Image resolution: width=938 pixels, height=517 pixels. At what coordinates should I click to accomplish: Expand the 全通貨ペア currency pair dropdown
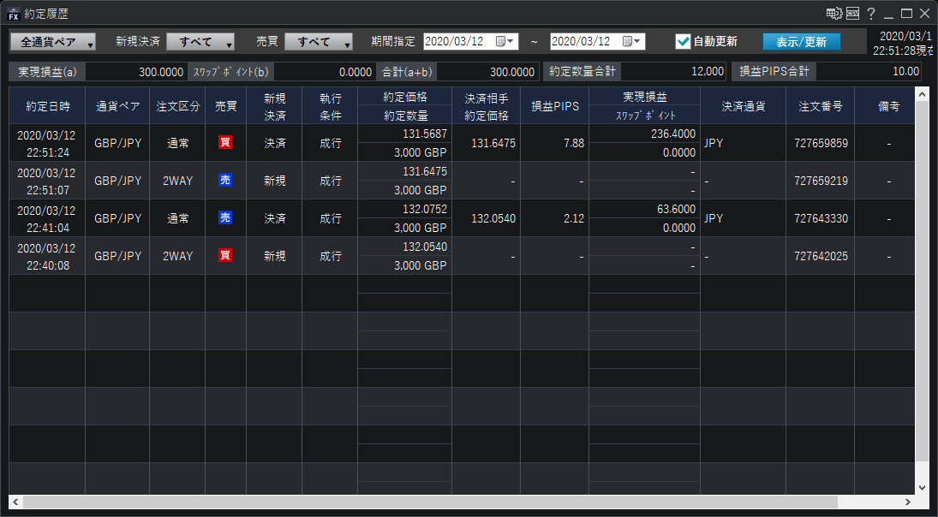52,42
